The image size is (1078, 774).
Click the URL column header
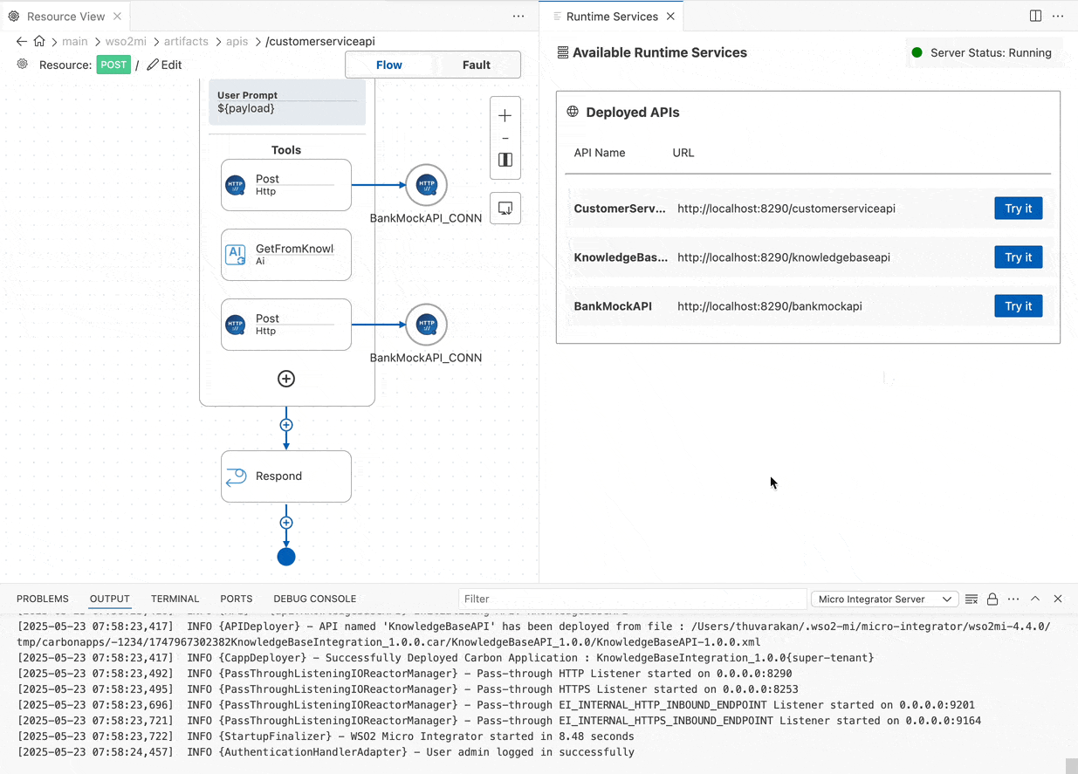683,153
